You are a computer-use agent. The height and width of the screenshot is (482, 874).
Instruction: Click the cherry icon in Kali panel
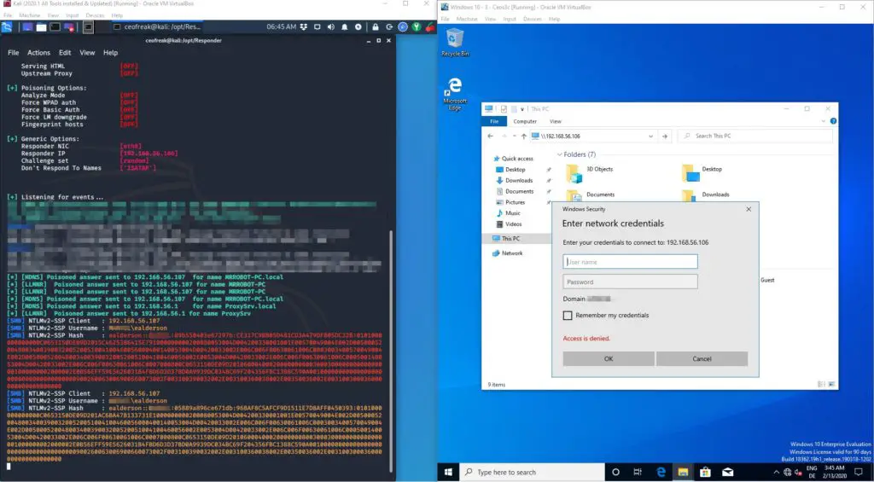pyautogui.click(x=430, y=26)
